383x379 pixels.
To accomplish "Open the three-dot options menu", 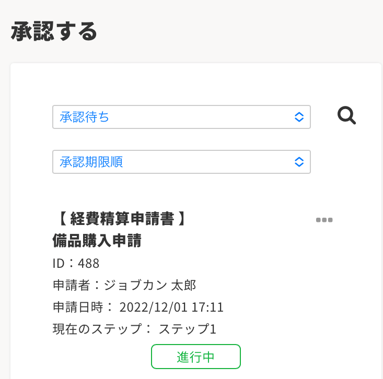I will [324, 220].
